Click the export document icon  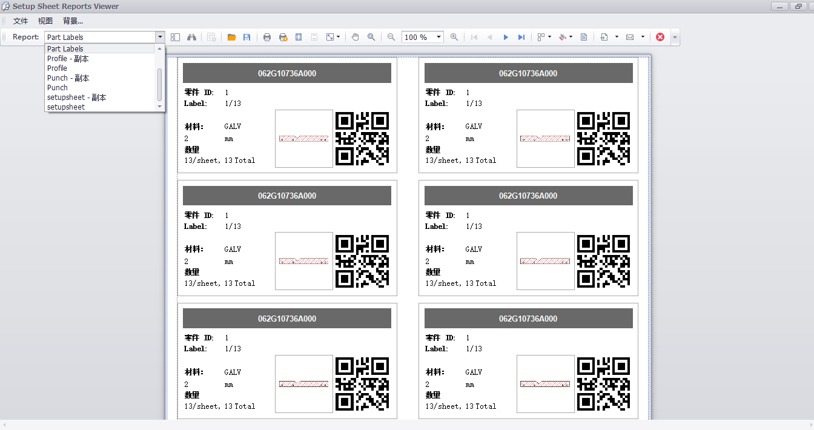[604, 37]
